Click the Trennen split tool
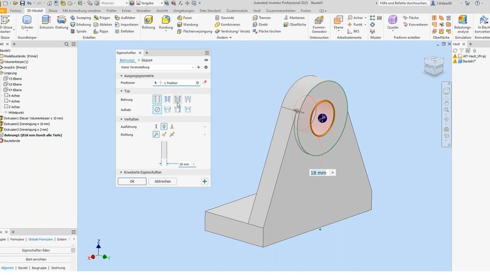This screenshot has width=490, height=275. pos(261,18)
